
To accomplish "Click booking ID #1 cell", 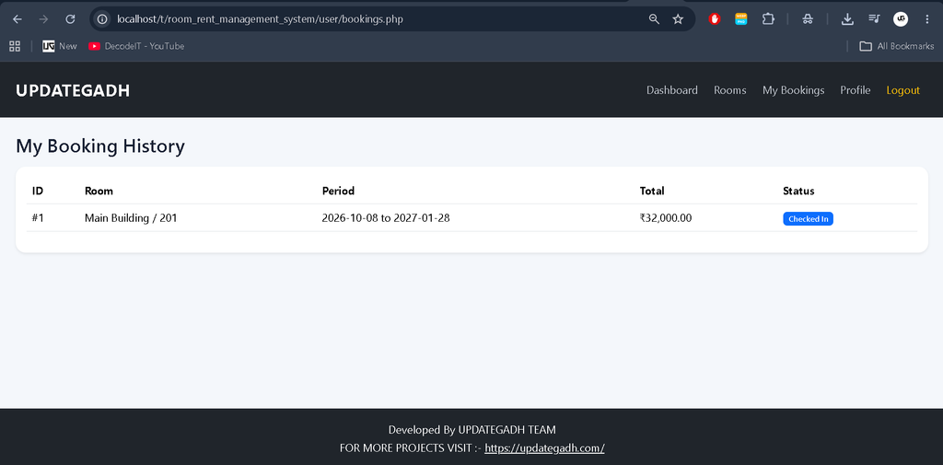I will pos(38,217).
